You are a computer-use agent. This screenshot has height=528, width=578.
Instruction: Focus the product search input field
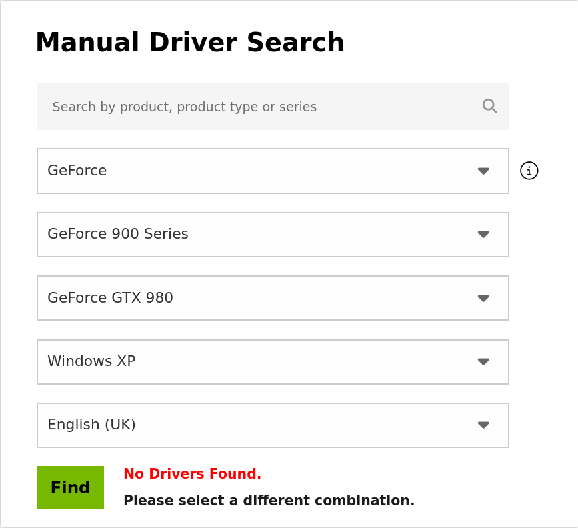(260, 107)
